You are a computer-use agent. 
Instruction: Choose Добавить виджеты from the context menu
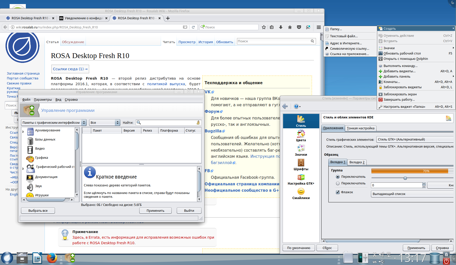[399, 71]
